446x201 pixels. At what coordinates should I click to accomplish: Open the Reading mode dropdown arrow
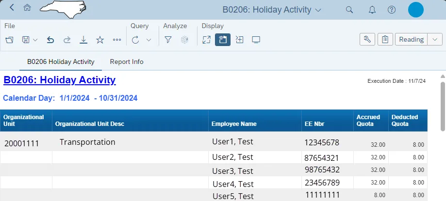(x=434, y=40)
